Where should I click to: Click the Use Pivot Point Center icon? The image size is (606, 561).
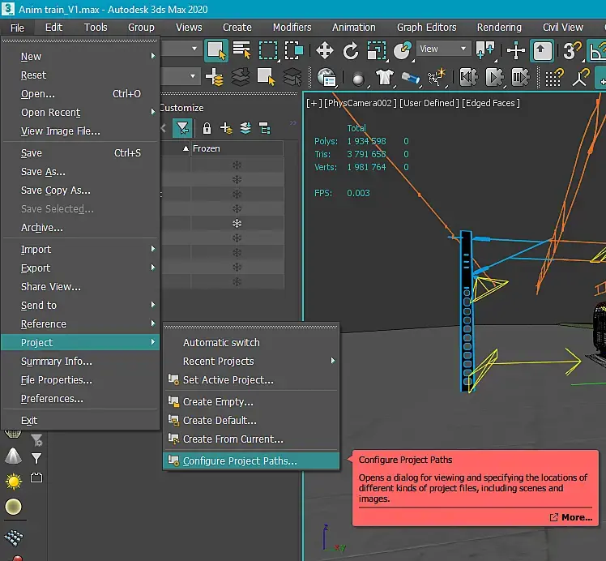[x=484, y=50]
